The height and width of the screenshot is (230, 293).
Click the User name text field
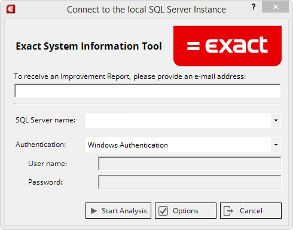pos(190,164)
